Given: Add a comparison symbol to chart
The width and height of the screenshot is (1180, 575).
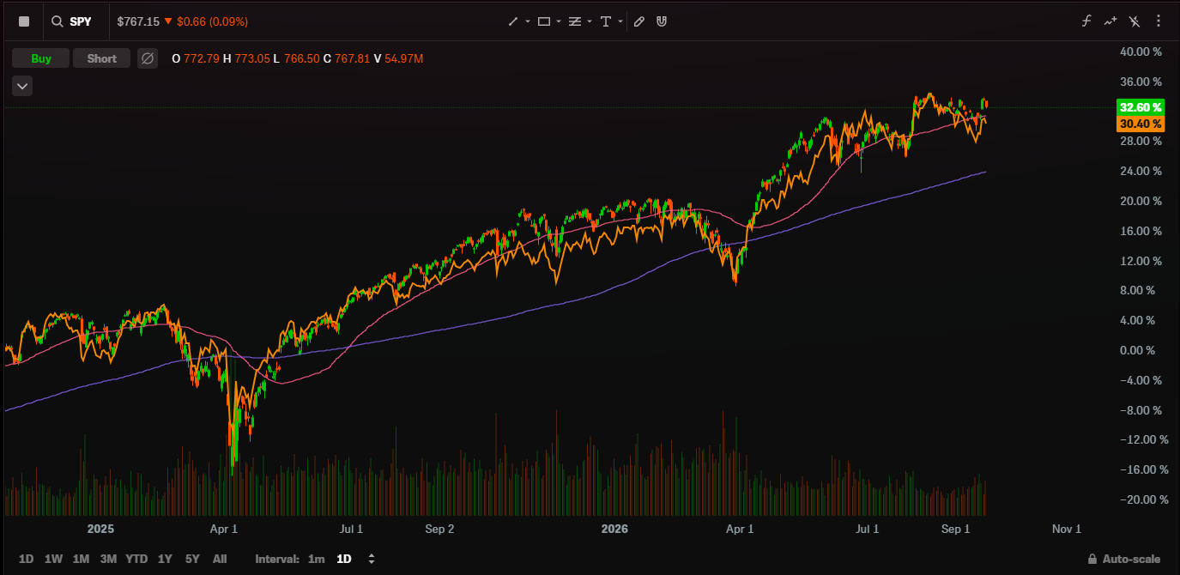Looking at the screenshot, I should (x=1110, y=21).
